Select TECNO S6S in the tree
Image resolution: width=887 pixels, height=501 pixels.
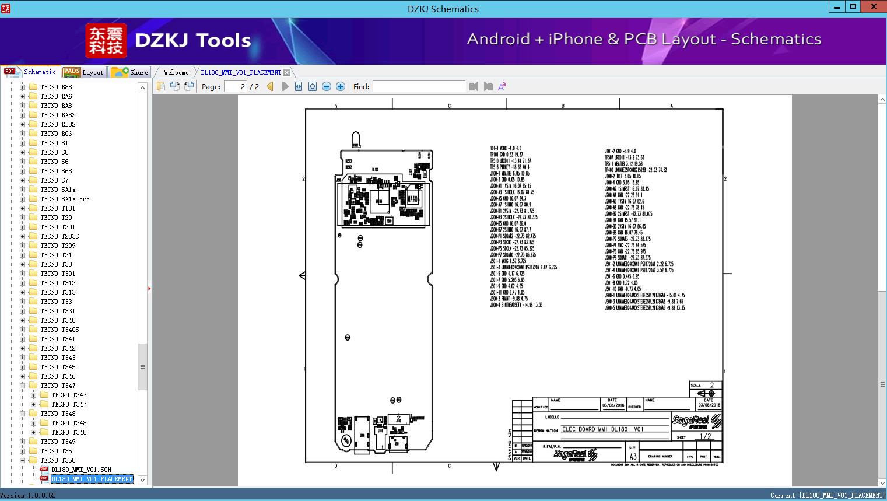[57, 171]
